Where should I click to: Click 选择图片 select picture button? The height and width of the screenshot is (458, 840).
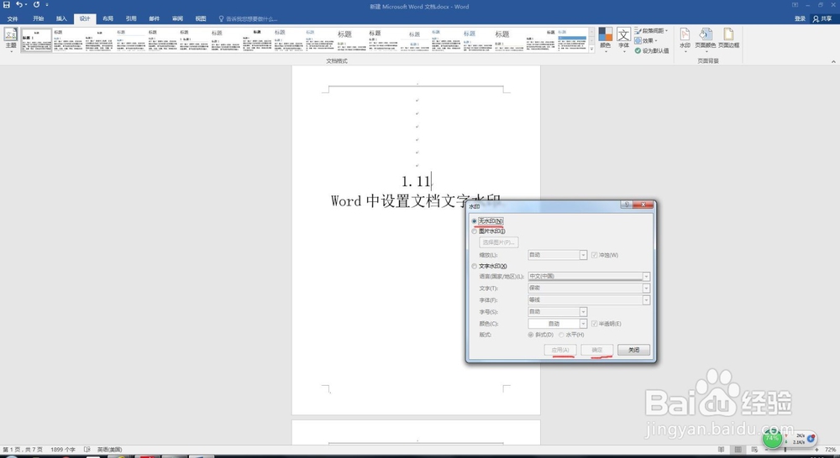point(498,242)
